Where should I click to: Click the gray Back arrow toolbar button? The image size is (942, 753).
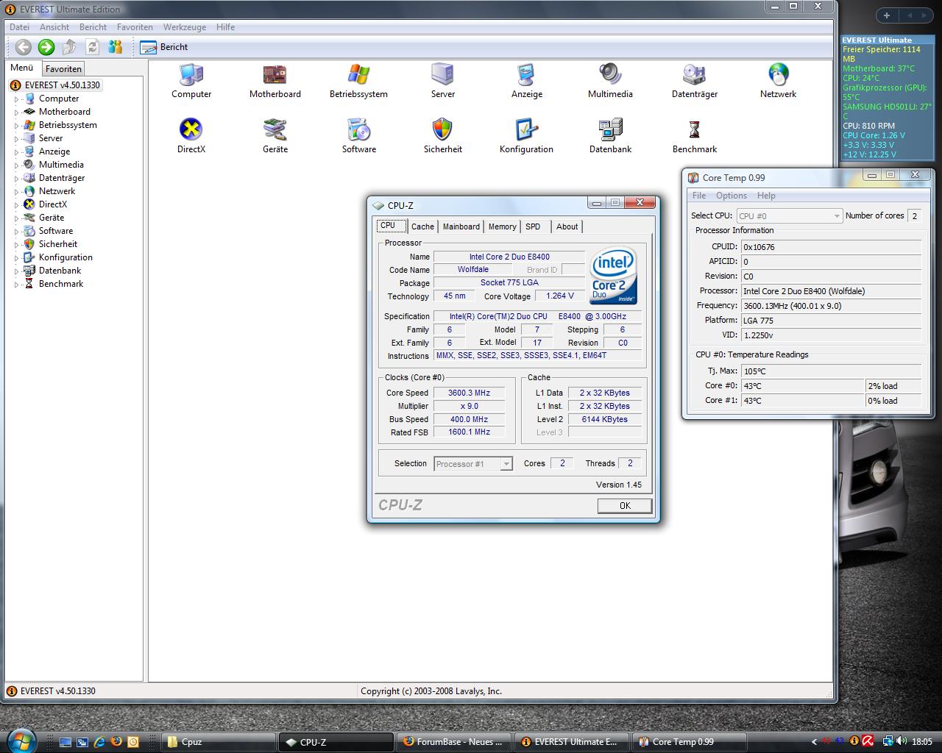pos(24,47)
